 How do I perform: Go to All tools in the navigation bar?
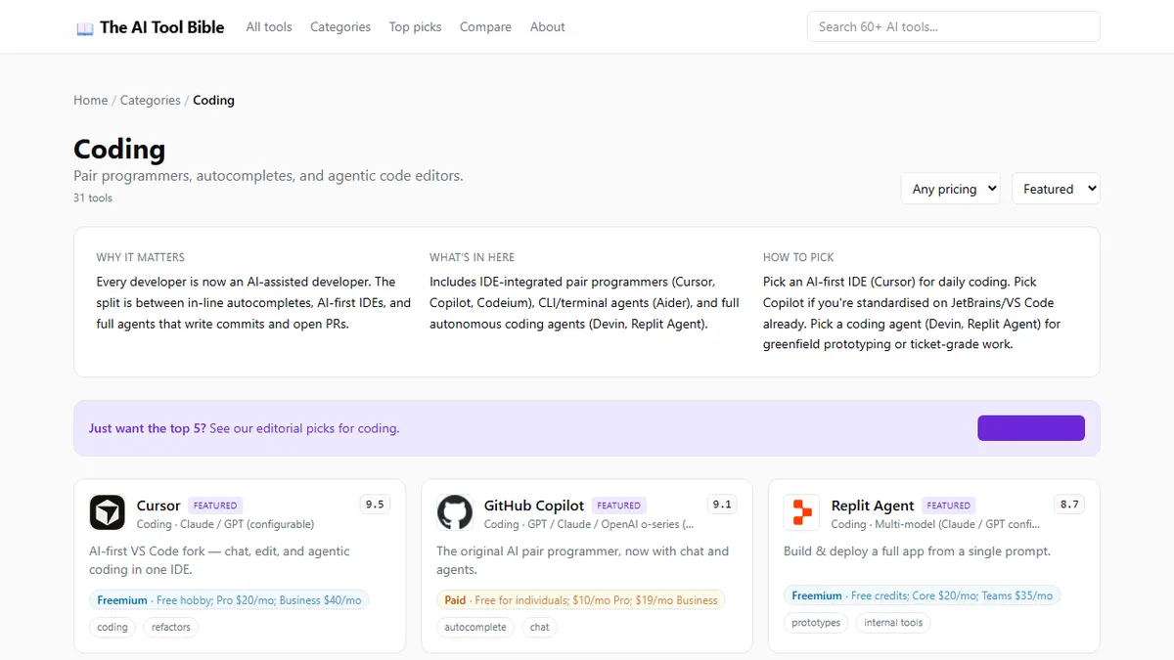pos(269,27)
